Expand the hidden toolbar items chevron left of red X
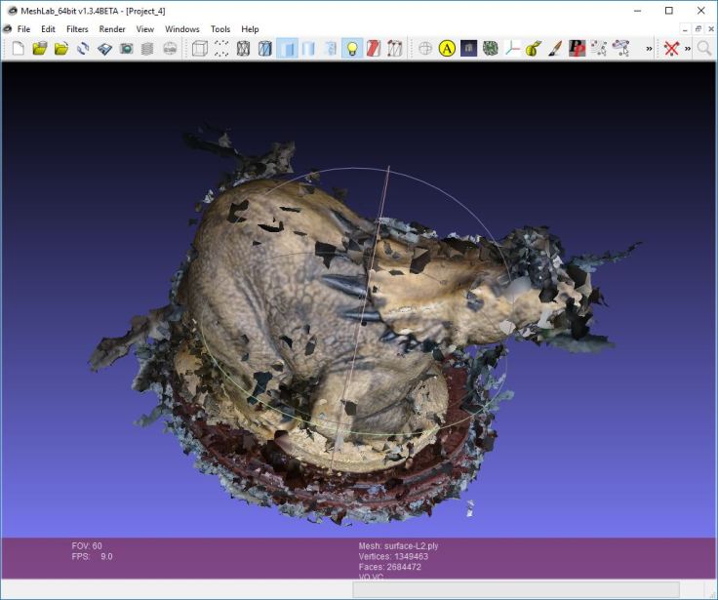 pos(650,48)
